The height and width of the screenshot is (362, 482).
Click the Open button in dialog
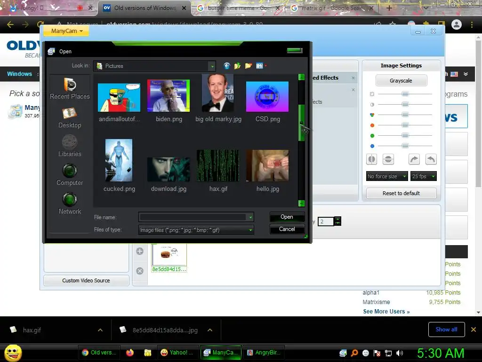point(287,217)
